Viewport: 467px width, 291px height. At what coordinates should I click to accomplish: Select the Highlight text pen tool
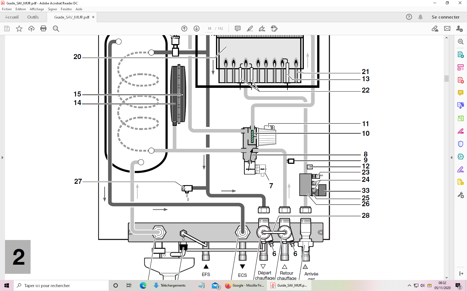click(250, 29)
